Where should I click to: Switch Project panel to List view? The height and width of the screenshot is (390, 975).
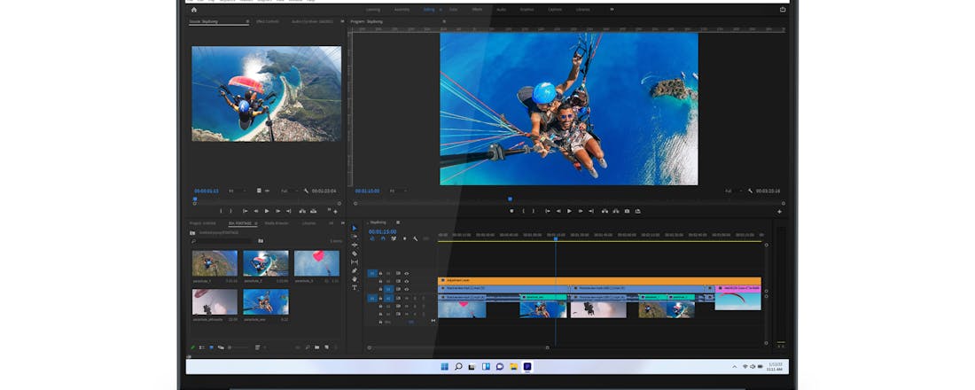[201, 347]
